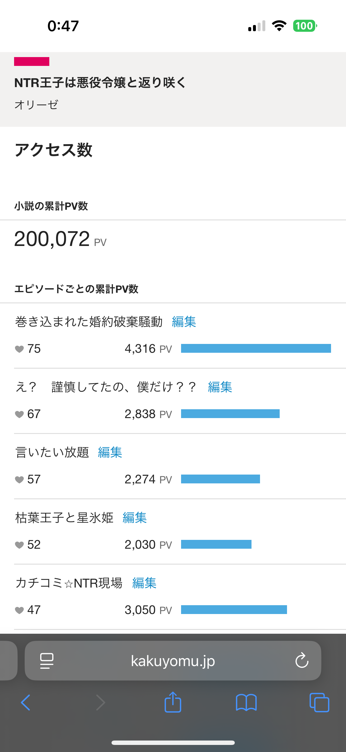This screenshot has width=346, height=752.
Task: Open the Safari share sheet
Action: pyautogui.click(x=173, y=702)
